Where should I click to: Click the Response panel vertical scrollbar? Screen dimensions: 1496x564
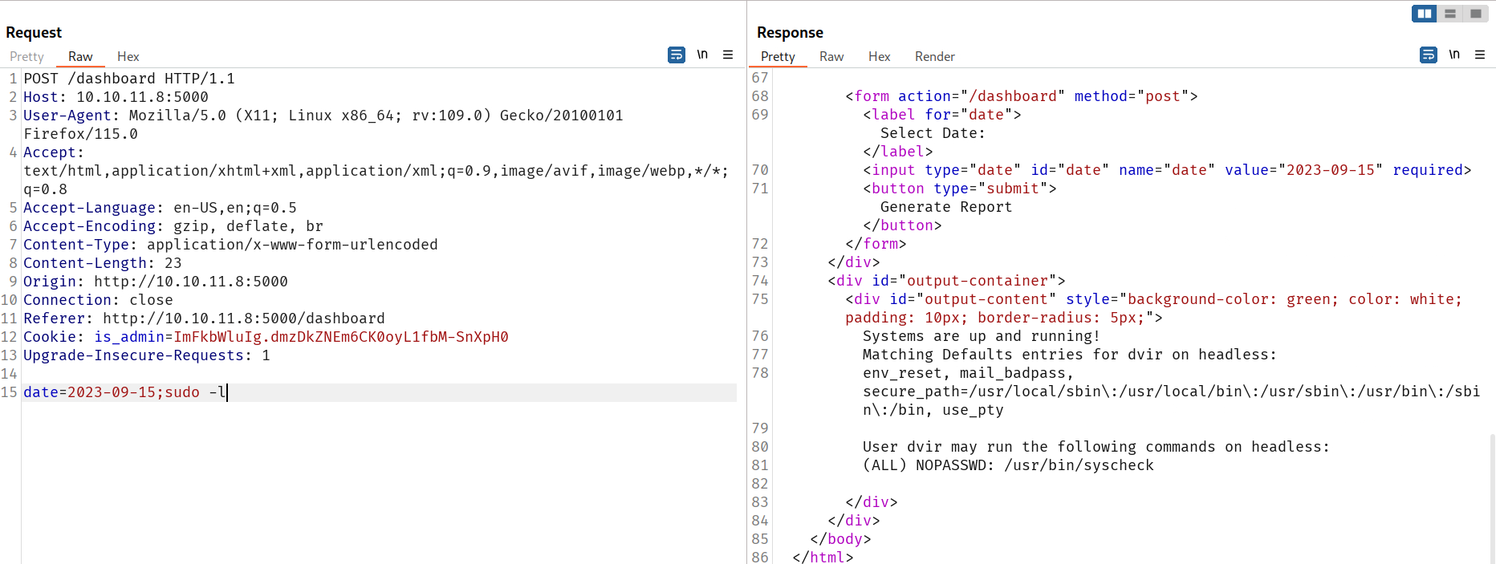(x=1492, y=497)
